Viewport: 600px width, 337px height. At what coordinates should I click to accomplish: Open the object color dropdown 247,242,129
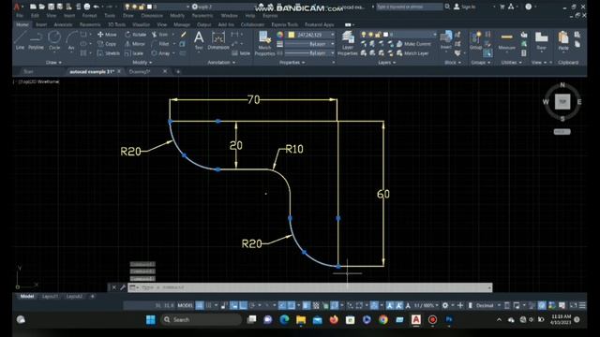[x=311, y=35]
